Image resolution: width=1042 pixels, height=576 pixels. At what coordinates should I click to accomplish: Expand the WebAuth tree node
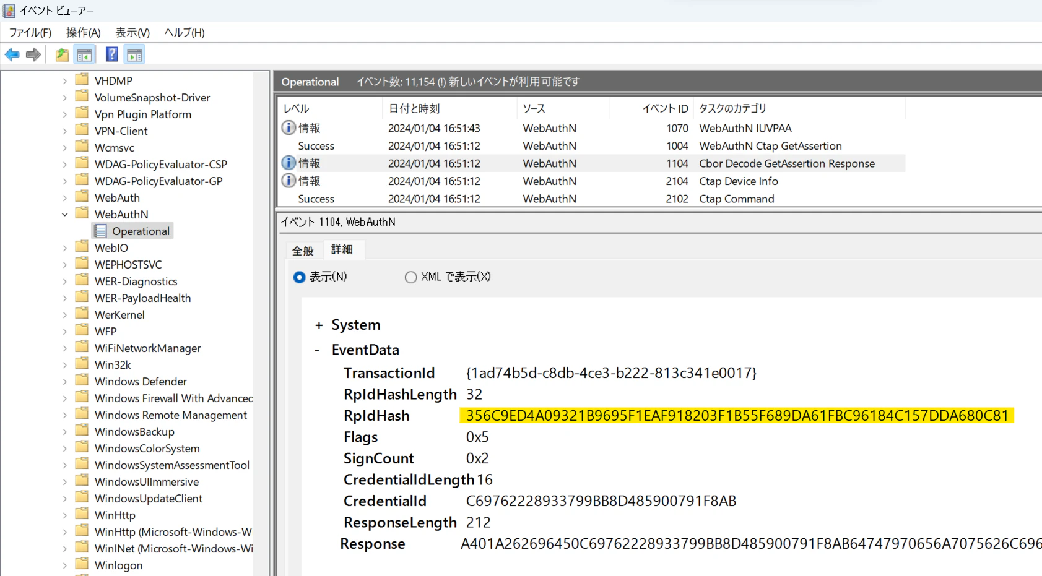(65, 198)
